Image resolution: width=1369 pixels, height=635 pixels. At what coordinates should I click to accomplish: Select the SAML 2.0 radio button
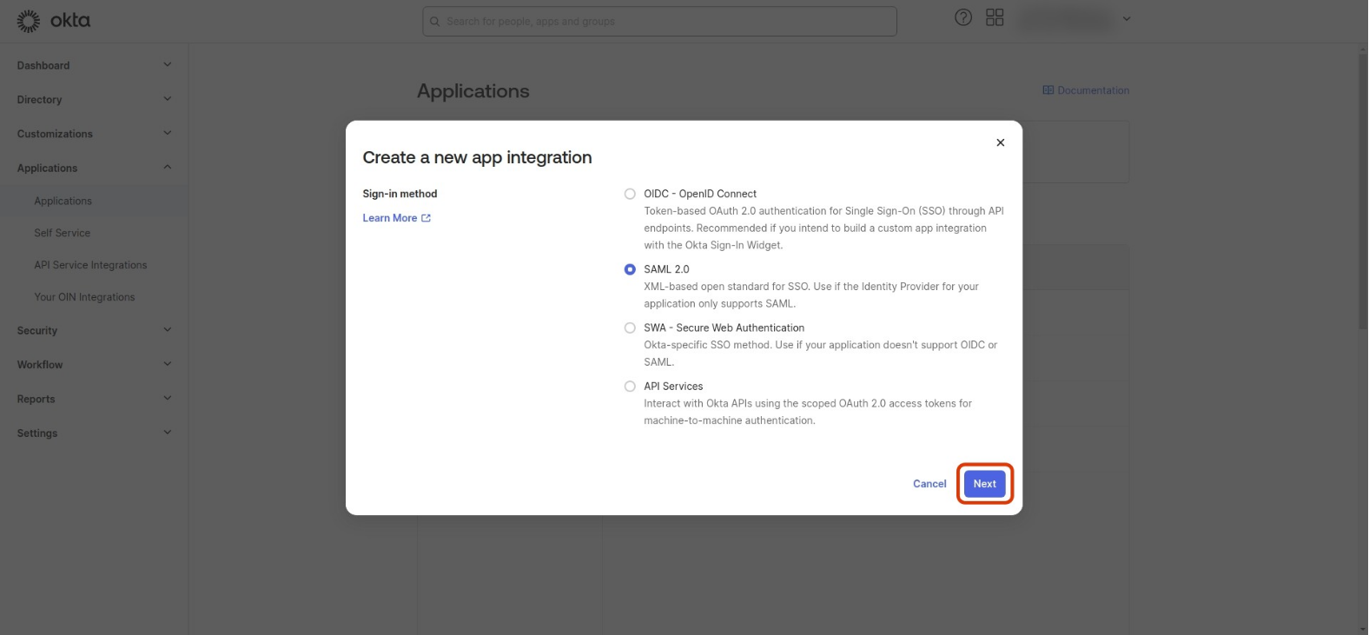coord(630,269)
